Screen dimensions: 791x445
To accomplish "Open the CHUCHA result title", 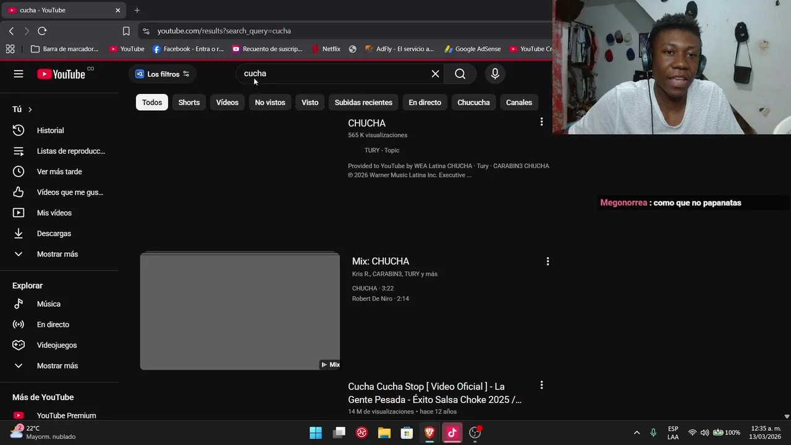I will point(366,124).
